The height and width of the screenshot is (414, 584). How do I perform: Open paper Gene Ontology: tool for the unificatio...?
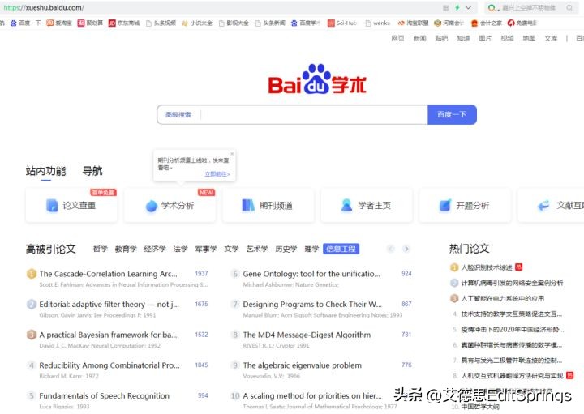click(x=311, y=274)
